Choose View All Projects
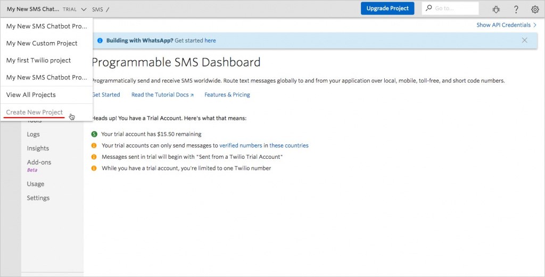 31,95
